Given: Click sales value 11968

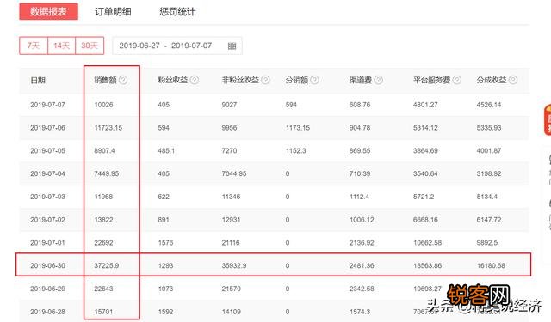Looking at the screenshot, I should [103, 197].
